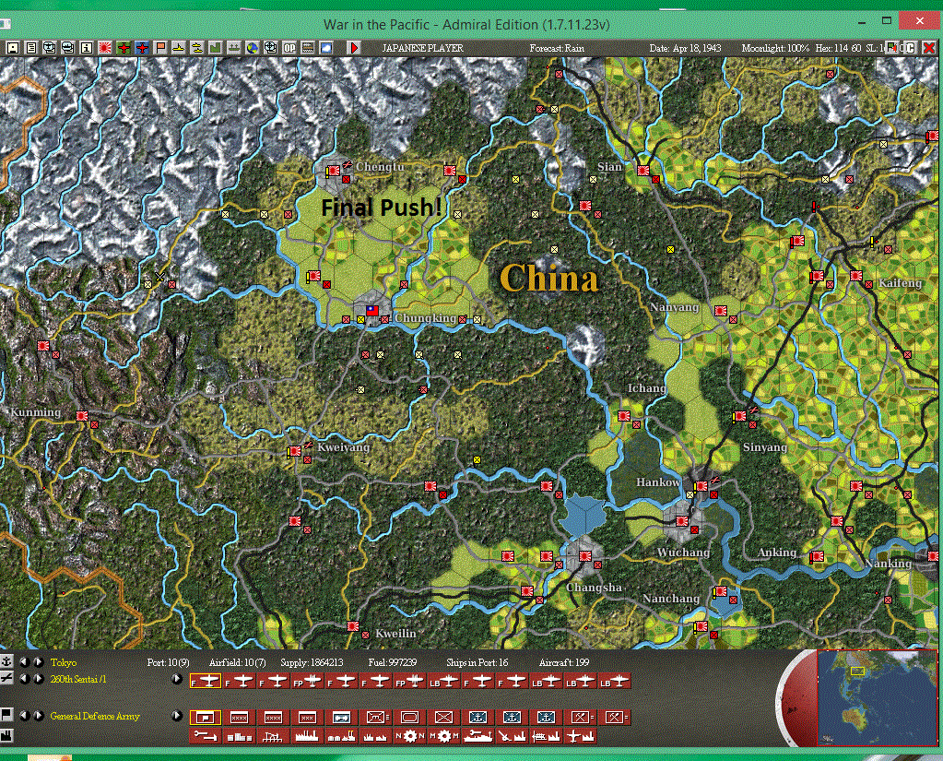943x761 pixels.
Task: Click the red X exit icon in toolbar
Action: click(x=929, y=48)
